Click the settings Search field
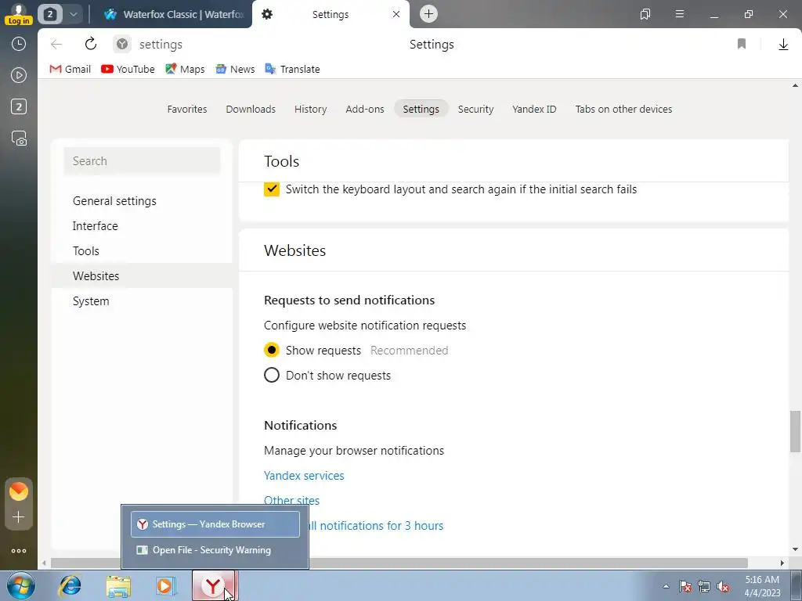802x601 pixels. pos(142,161)
